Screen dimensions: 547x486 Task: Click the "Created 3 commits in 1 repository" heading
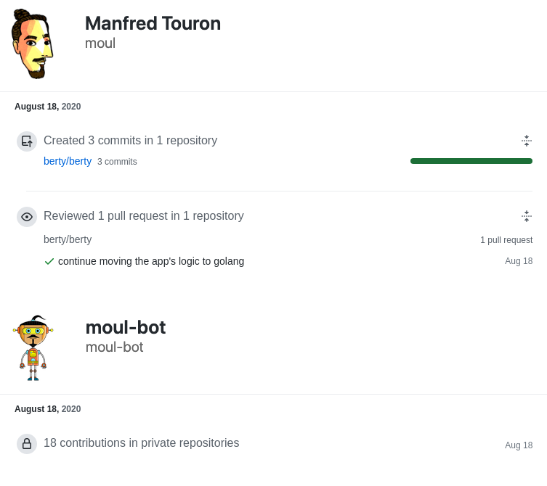(130, 141)
